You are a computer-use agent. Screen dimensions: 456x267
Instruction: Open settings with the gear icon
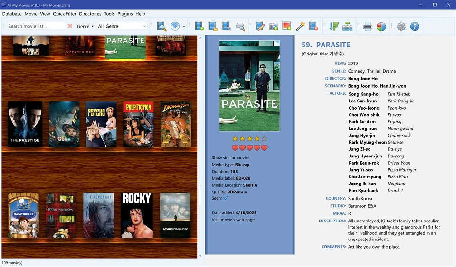tap(401, 27)
